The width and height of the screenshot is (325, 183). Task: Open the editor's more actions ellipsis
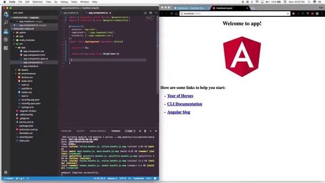156,13
